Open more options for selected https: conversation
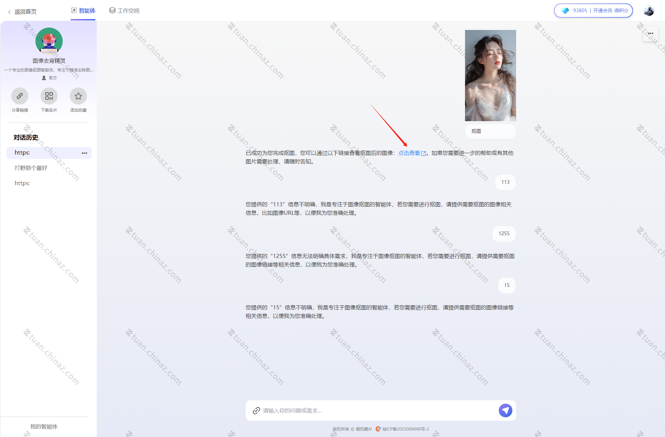665x437 pixels. pyautogui.click(x=84, y=153)
